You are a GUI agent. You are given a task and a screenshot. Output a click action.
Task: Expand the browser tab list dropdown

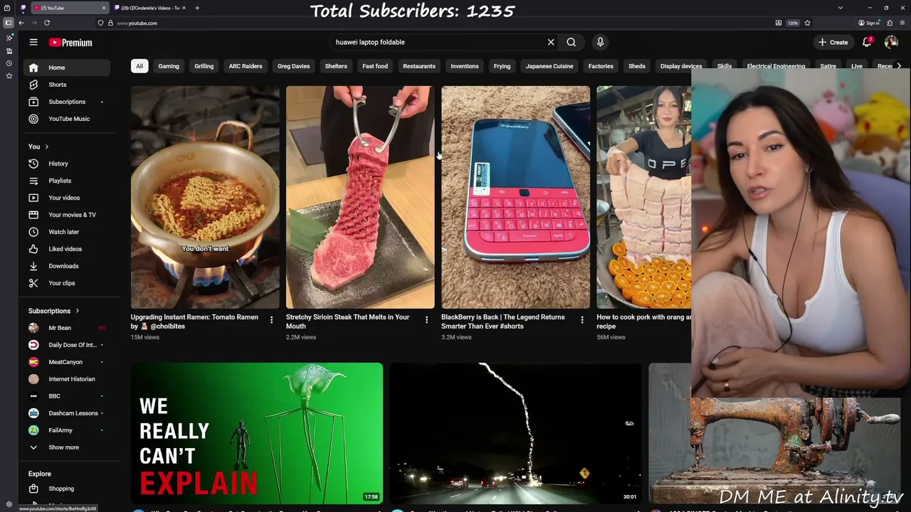(x=841, y=8)
